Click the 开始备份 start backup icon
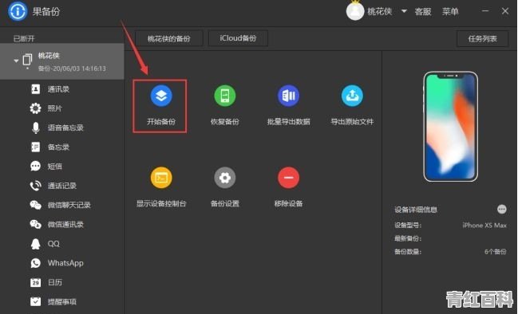 (x=161, y=96)
